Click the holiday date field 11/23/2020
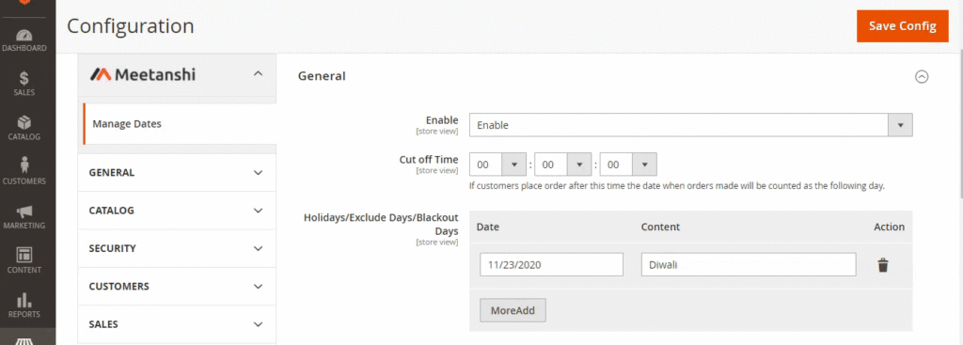The width and height of the screenshot is (963, 345). click(x=551, y=264)
